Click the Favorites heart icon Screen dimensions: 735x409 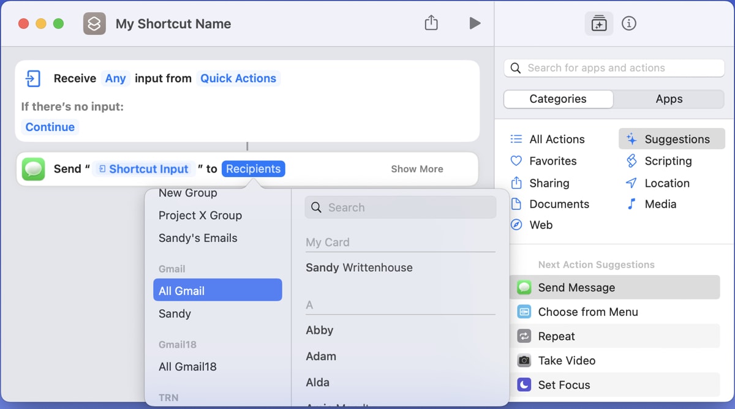[517, 161]
